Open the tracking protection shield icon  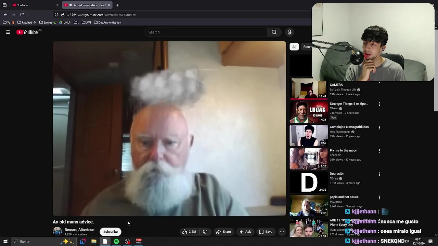pyautogui.click(x=56, y=15)
